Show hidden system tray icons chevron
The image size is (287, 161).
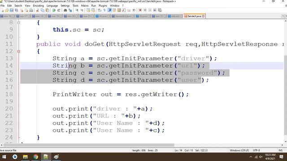pyautogui.click(x=251, y=157)
